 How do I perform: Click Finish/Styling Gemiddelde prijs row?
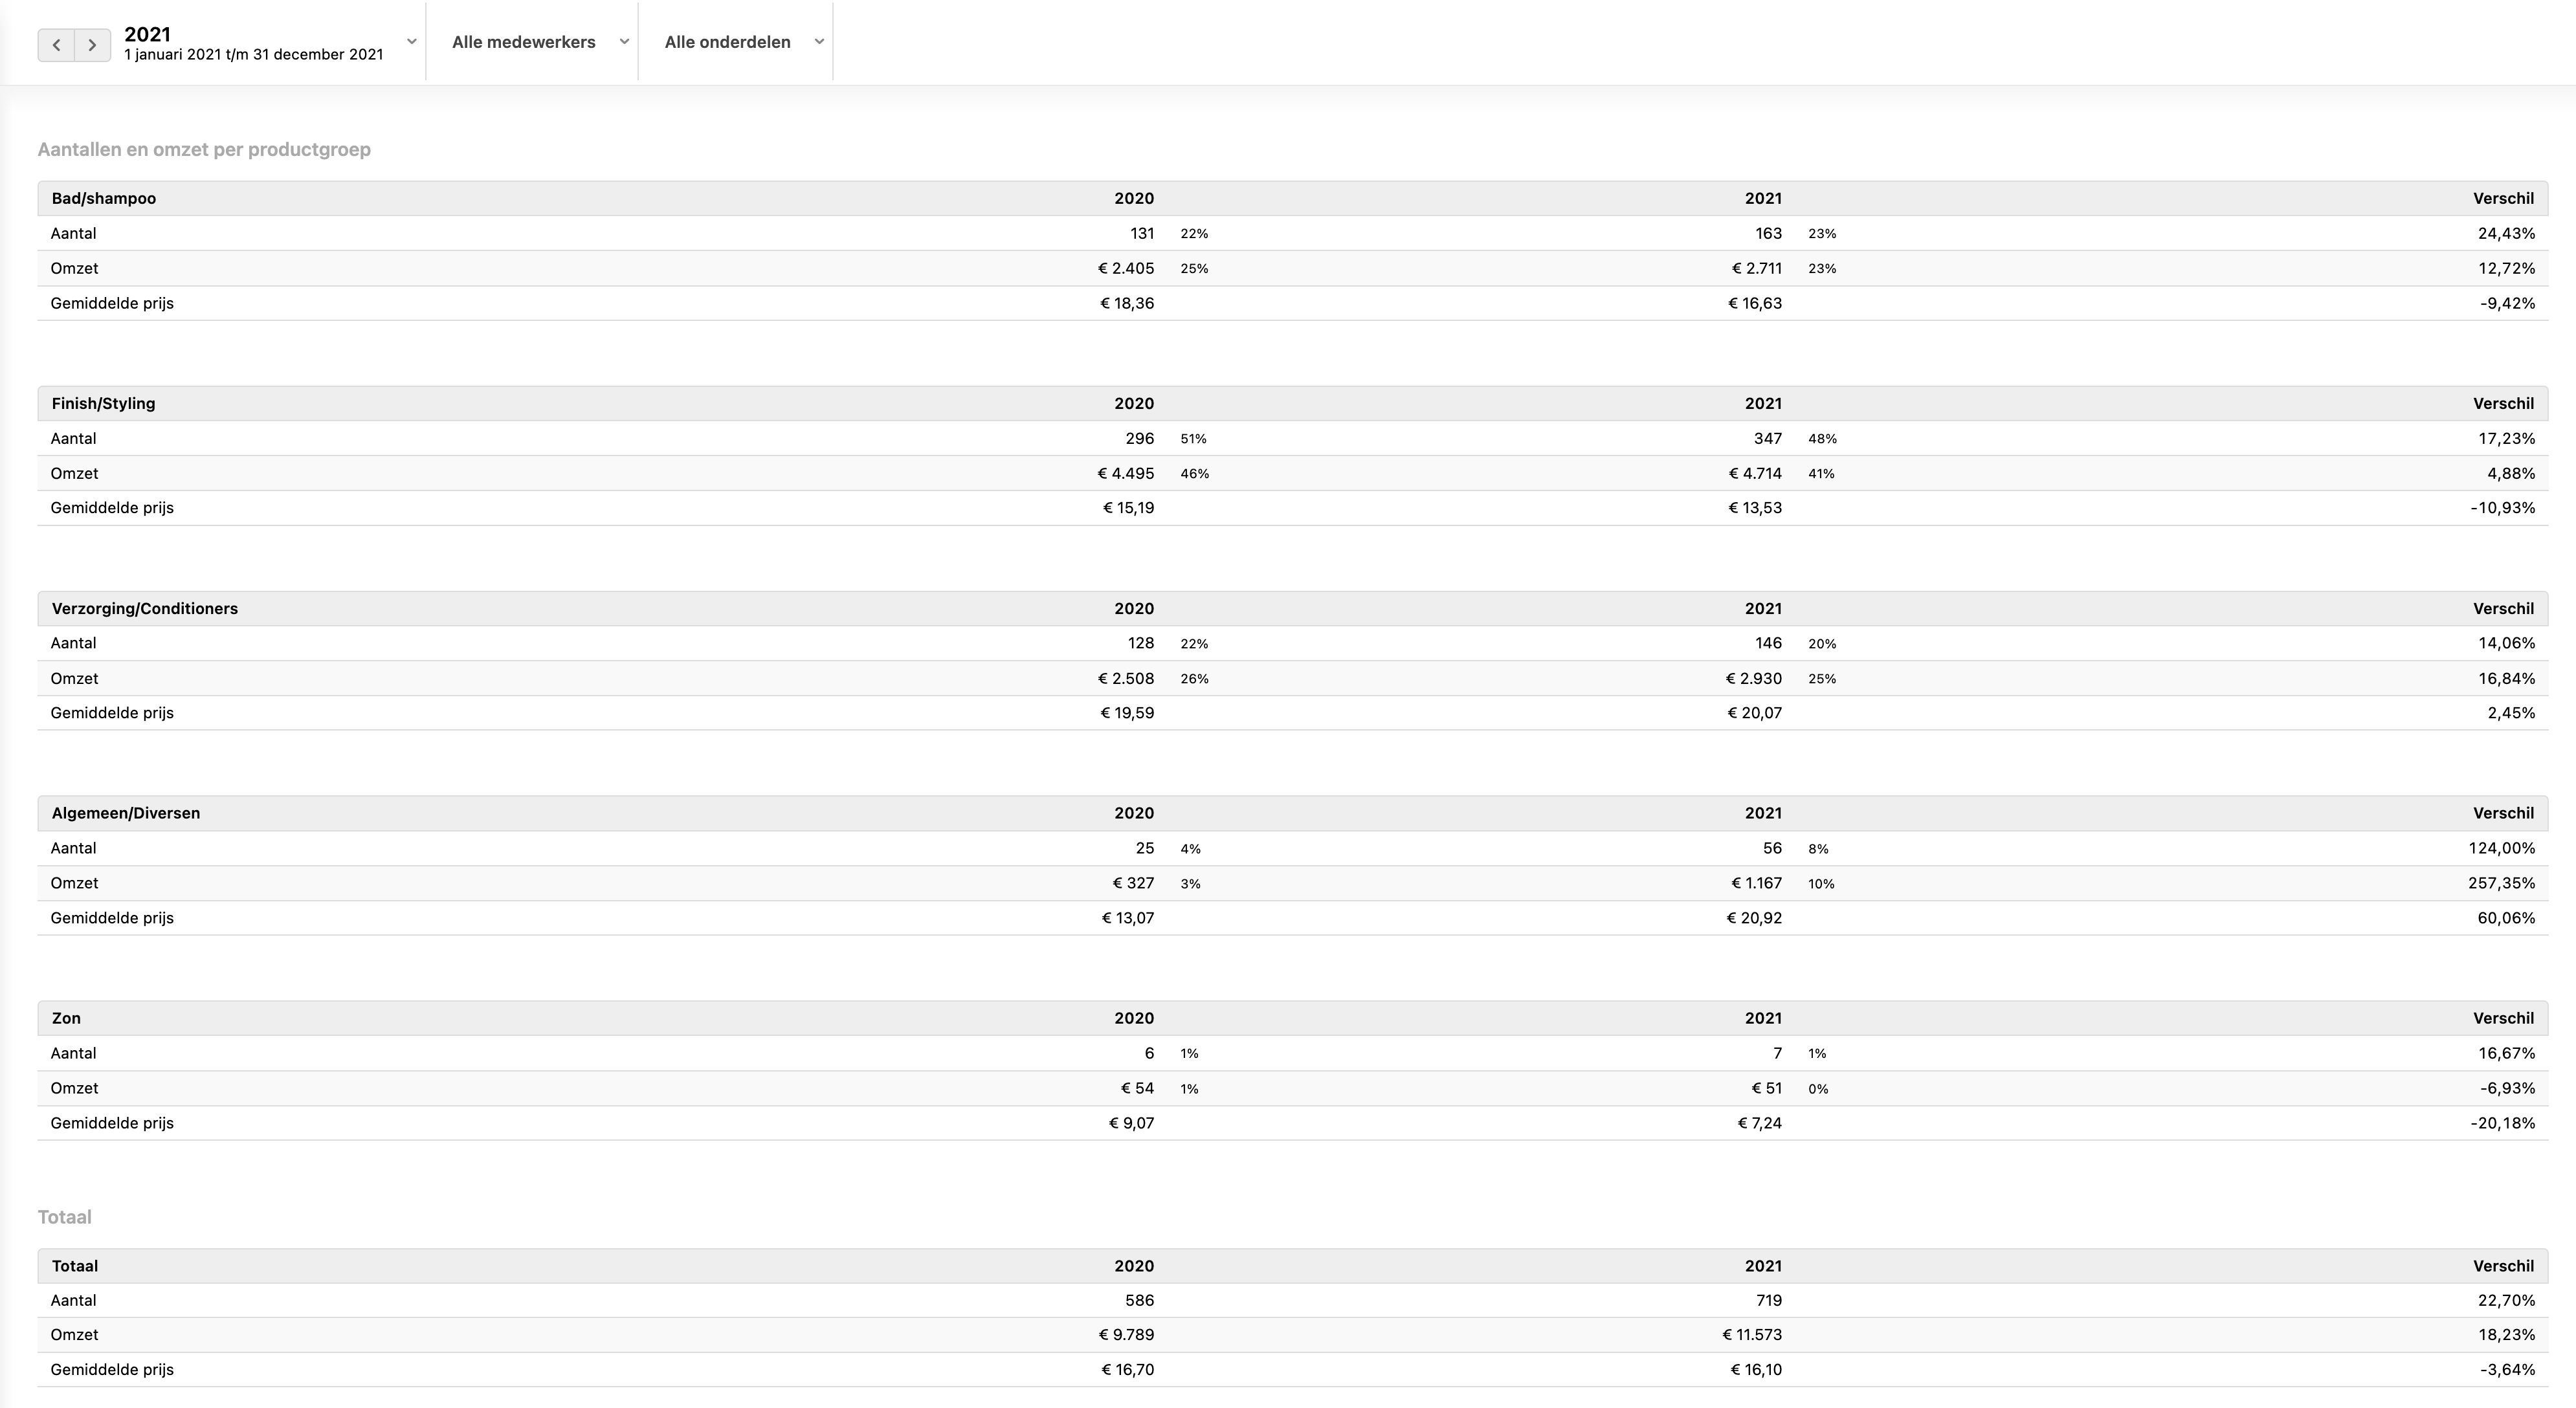click(x=112, y=508)
